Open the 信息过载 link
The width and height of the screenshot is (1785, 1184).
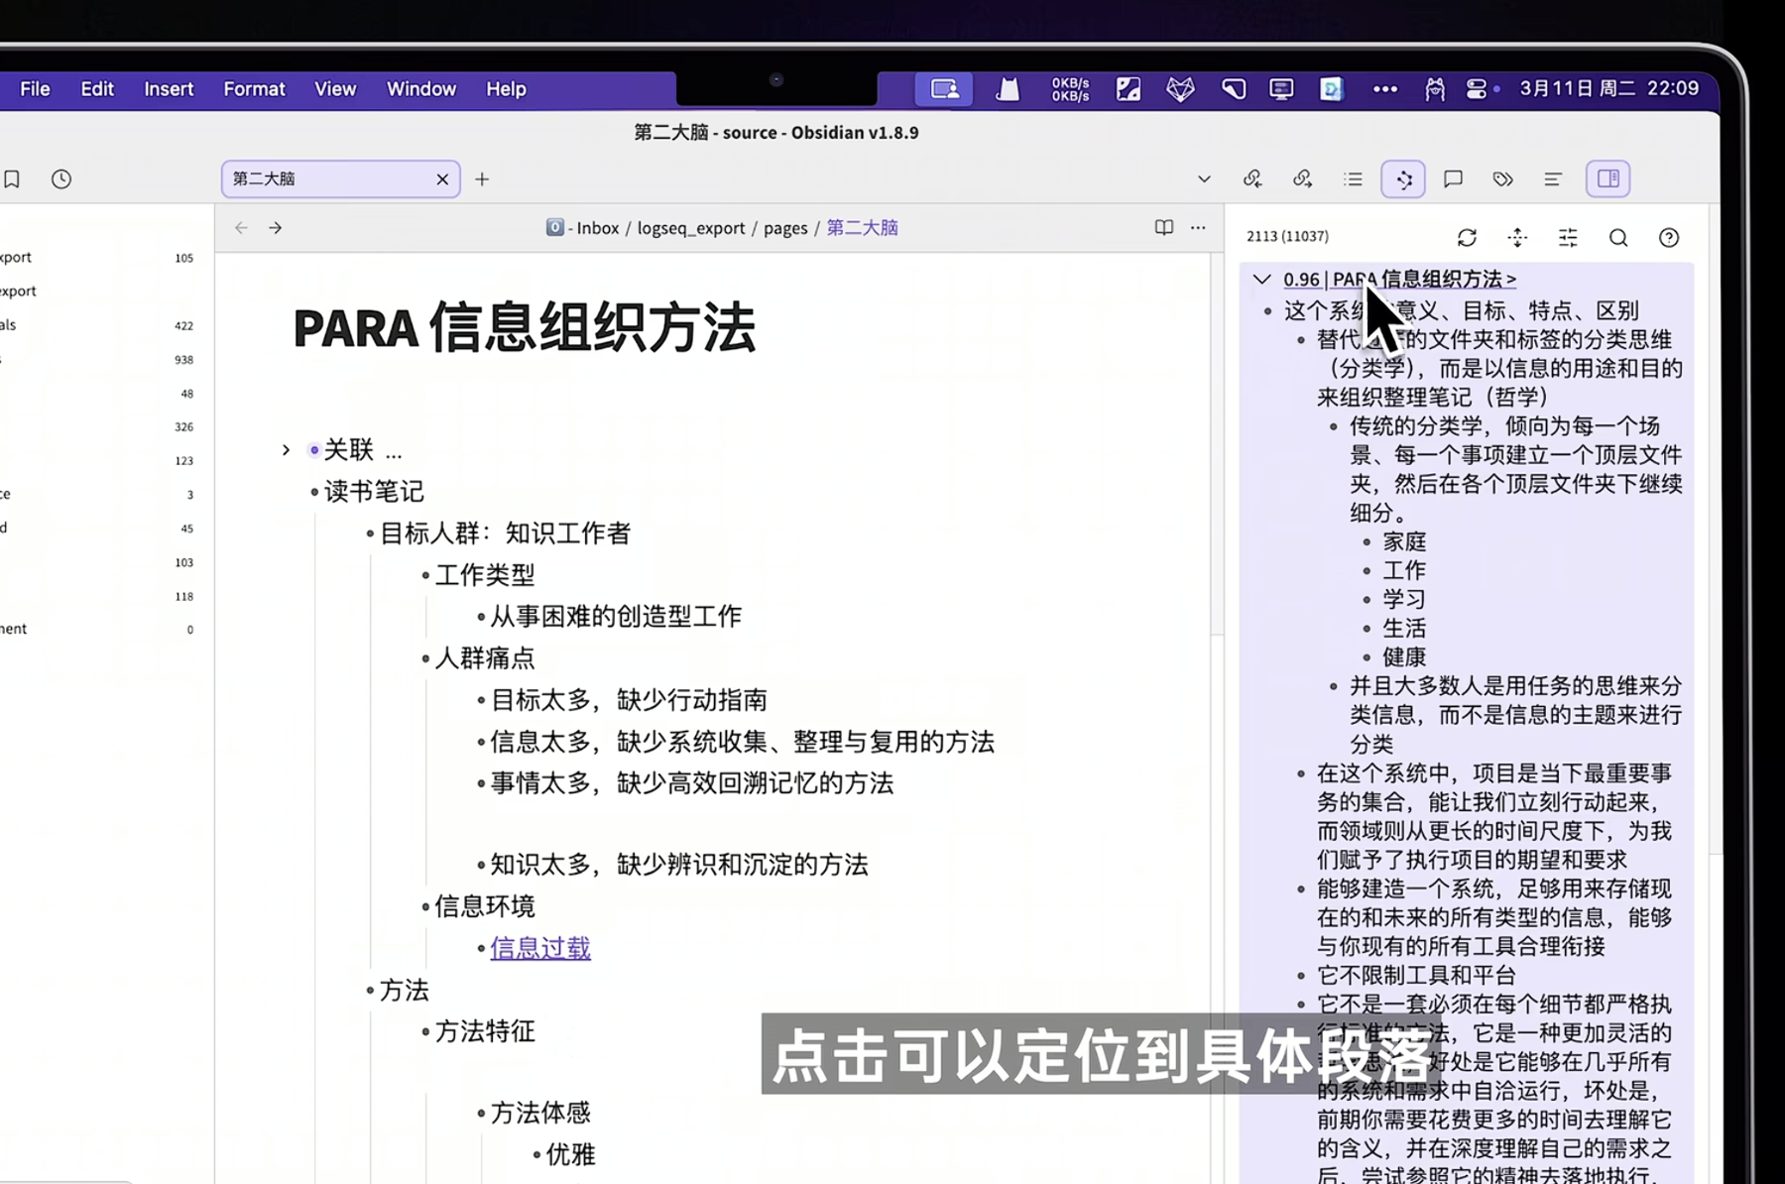click(540, 948)
